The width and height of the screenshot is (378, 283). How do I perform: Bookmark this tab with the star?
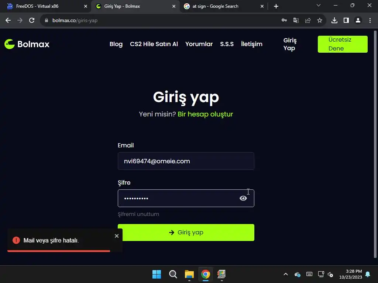click(319, 21)
